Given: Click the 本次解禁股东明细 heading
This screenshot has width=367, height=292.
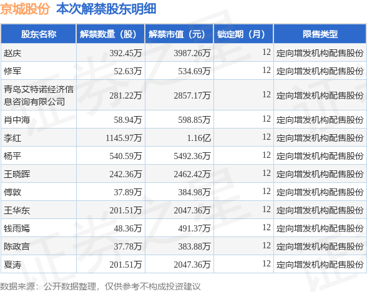Looking at the screenshot, I should tap(106, 9).
